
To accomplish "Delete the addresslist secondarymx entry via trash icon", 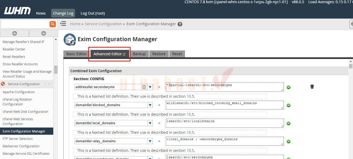I will [312, 87].
